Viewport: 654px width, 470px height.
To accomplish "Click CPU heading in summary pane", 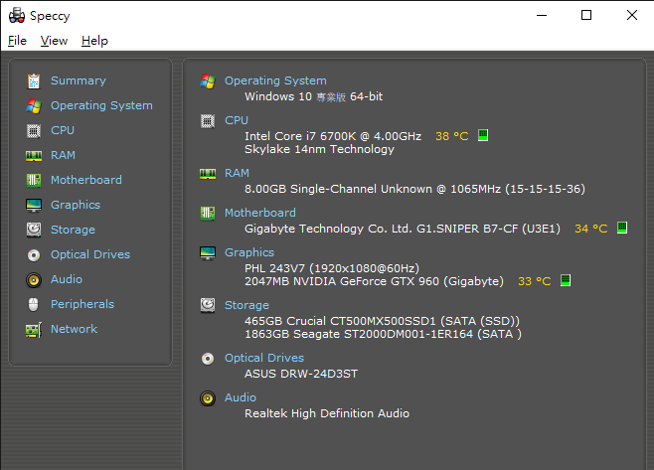I will [x=237, y=120].
